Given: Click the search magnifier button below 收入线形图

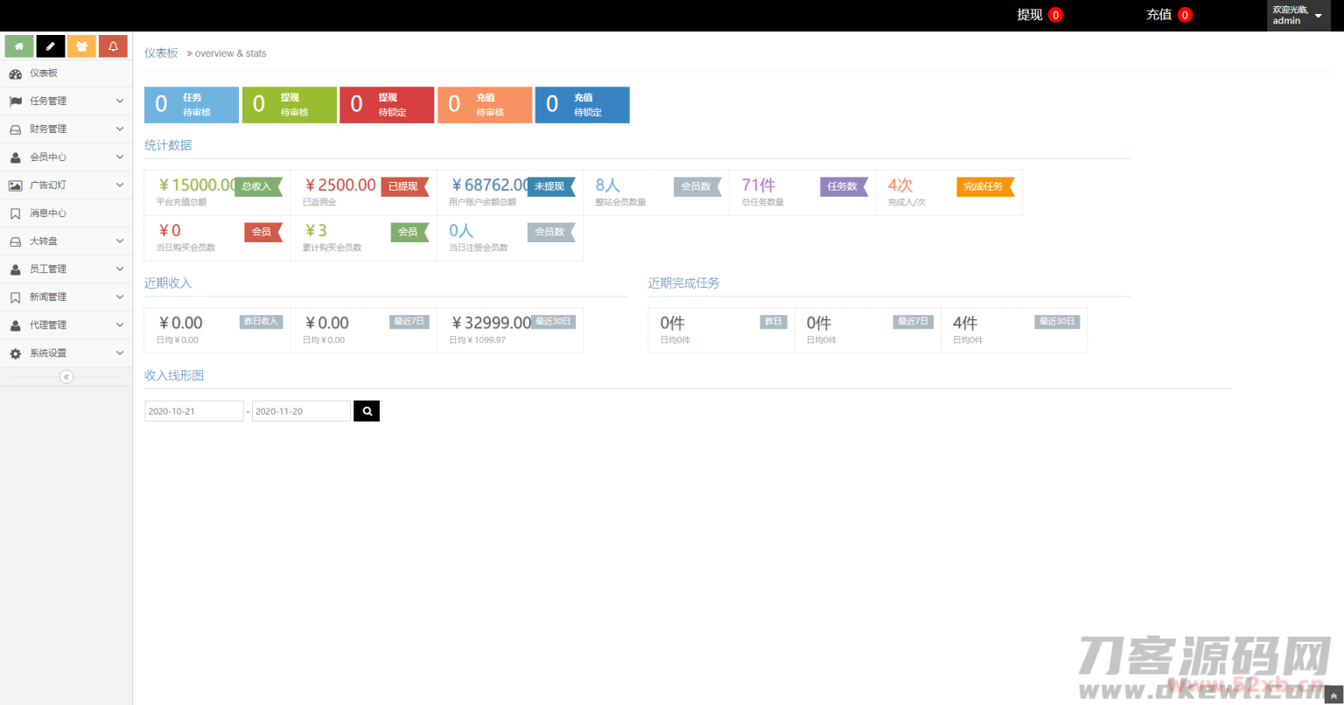Looking at the screenshot, I should click(x=366, y=410).
